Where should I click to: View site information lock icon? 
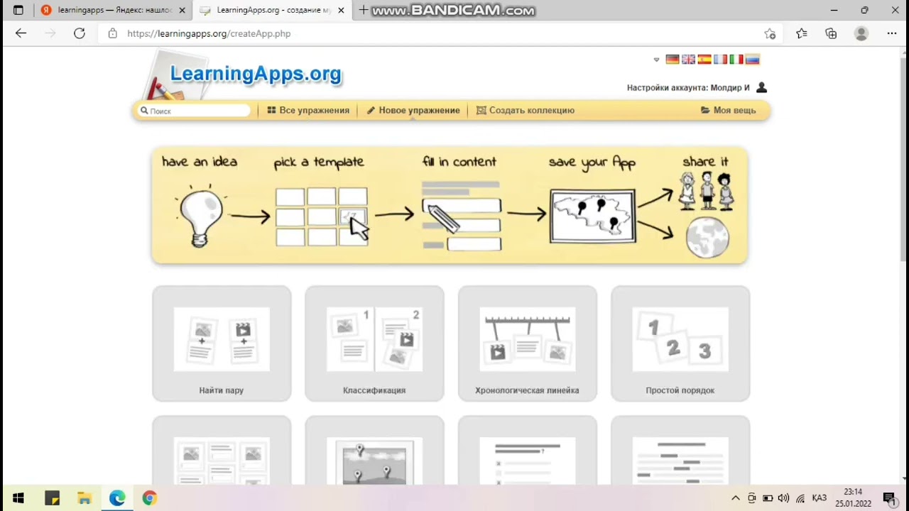112,33
